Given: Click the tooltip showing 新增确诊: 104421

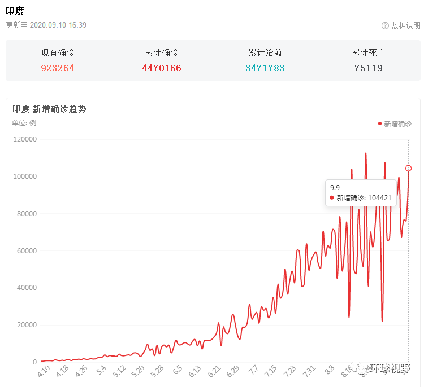Looking at the screenshot, I should coord(361,193).
